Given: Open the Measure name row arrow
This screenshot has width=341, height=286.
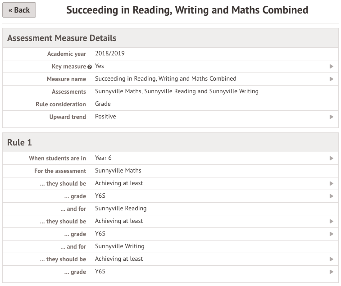Looking at the screenshot, I should pyautogui.click(x=331, y=79).
